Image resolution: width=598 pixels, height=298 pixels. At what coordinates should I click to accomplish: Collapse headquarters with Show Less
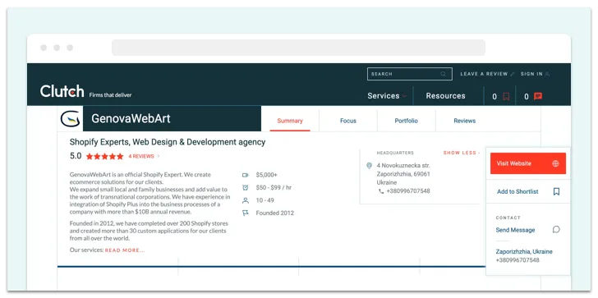[x=462, y=153]
